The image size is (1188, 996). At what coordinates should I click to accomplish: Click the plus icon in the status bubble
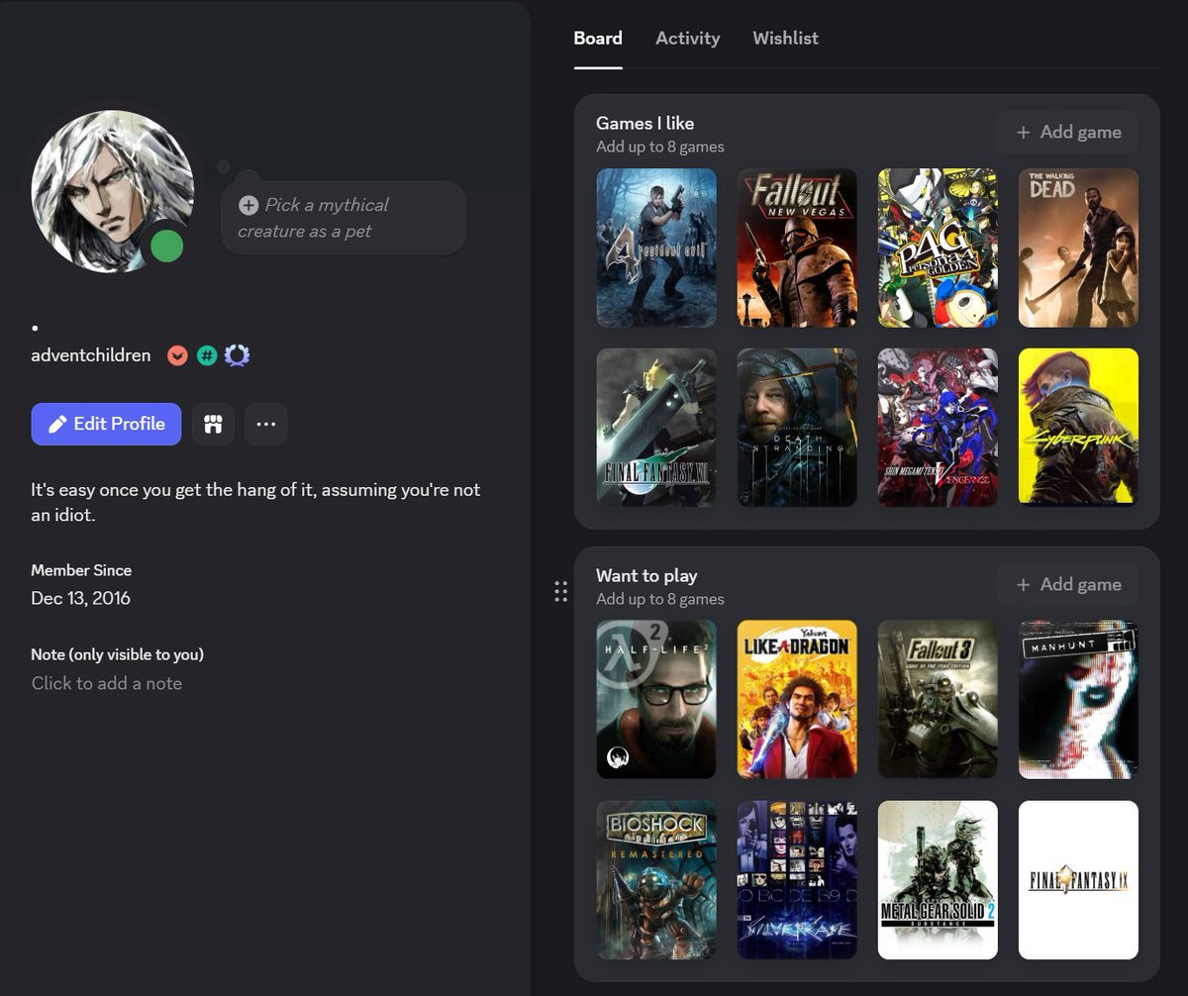click(x=248, y=205)
